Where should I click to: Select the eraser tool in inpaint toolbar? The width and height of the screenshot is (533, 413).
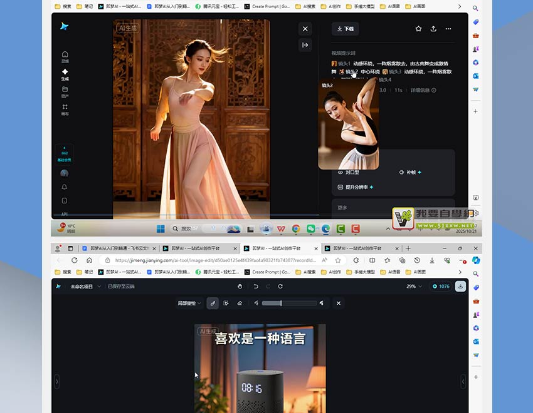click(239, 303)
